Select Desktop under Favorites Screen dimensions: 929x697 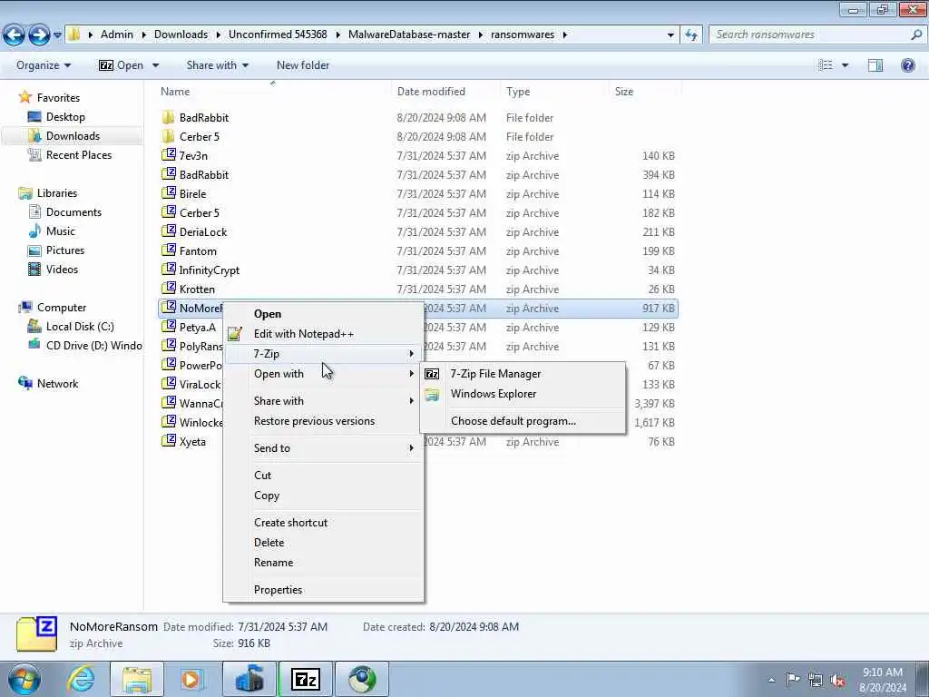[x=65, y=117]
